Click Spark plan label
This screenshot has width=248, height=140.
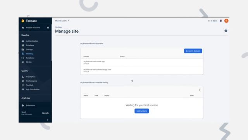[24, 112]
